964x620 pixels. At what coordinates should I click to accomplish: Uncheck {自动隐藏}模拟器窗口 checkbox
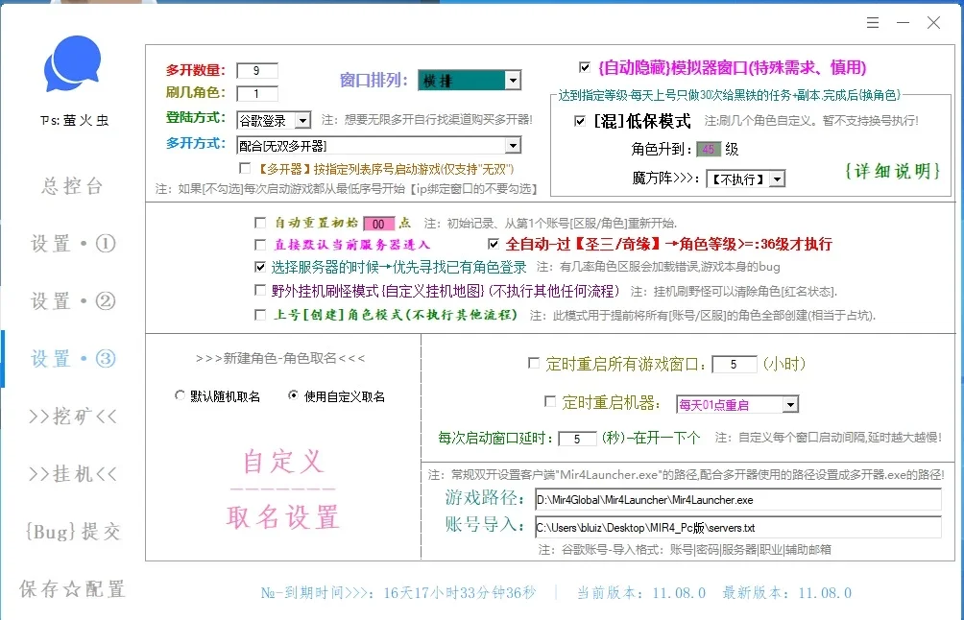coord(585,67)
